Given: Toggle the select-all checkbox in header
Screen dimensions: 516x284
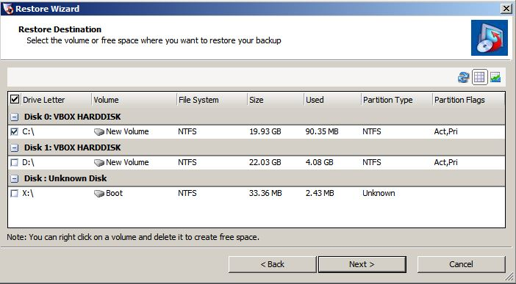Looking at the screenshot, I should tap(15, 99).
